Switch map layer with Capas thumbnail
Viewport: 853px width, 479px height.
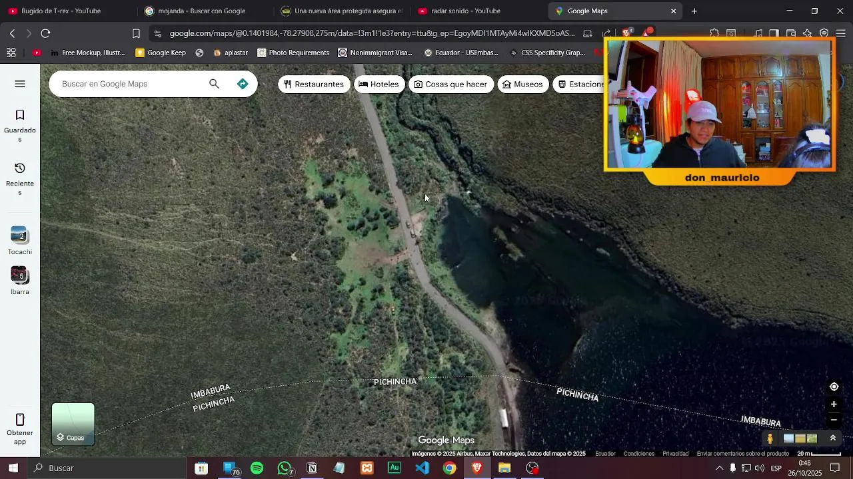tap(73, 424)
